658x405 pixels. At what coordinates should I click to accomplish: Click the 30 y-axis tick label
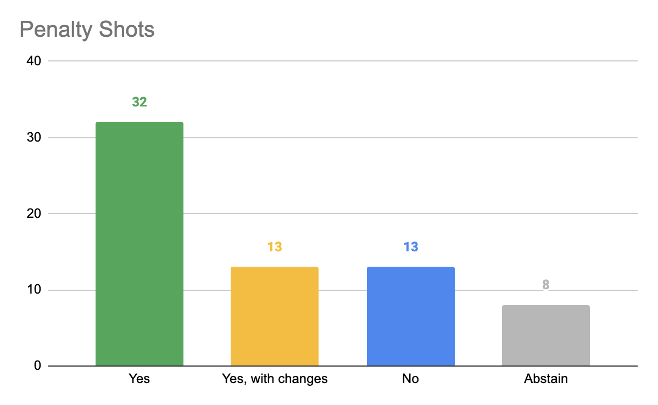34,138
